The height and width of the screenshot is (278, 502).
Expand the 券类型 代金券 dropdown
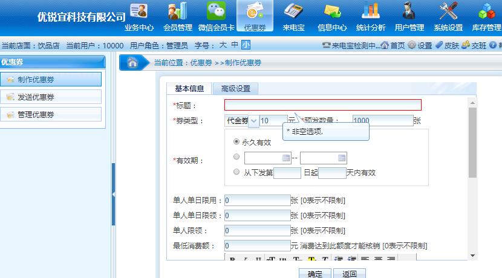tap(253, 121)
